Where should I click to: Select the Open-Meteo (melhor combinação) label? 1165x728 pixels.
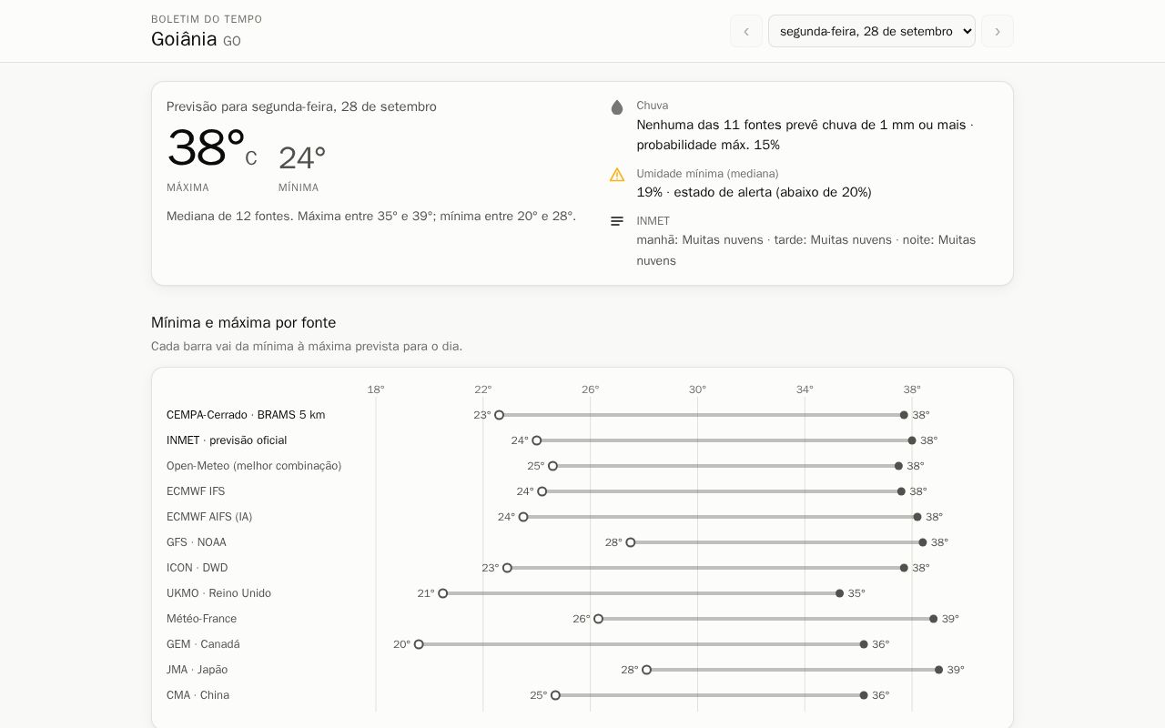pyautogui.click(x=254, y=466)
